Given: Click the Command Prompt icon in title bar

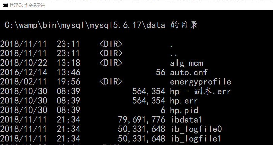Looking at the screenshot, I should click(x=5, y=5).
